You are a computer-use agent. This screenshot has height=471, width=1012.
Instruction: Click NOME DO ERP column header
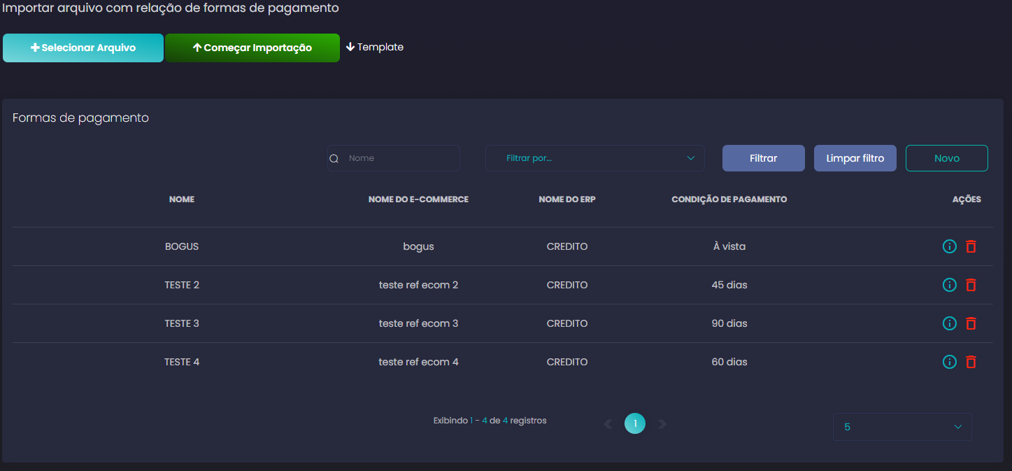tap(567, 199)
